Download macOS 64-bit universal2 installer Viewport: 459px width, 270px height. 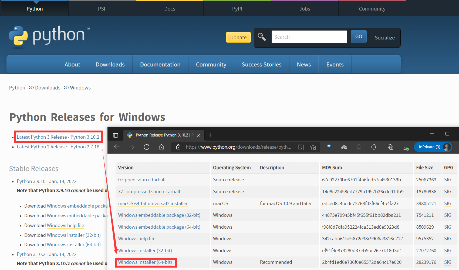(153, 204)
